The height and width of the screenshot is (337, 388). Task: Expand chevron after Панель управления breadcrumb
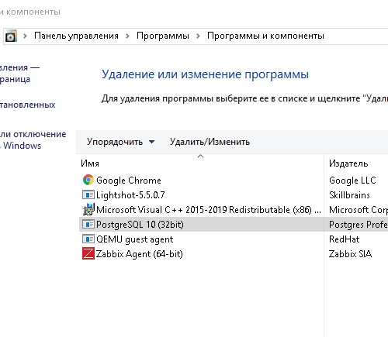(x=127, y=36)
